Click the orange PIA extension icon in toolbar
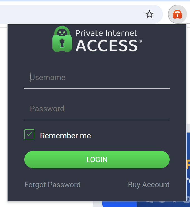Image resolution: width=190 pixels, height=207 pixels. 177,14
